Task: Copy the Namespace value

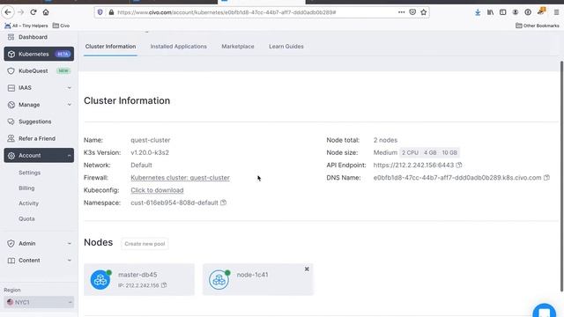Action: (223, 203)
